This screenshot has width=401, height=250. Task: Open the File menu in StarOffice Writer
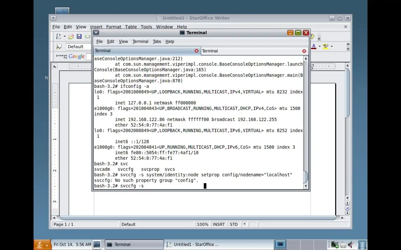(x=56, y=27)
